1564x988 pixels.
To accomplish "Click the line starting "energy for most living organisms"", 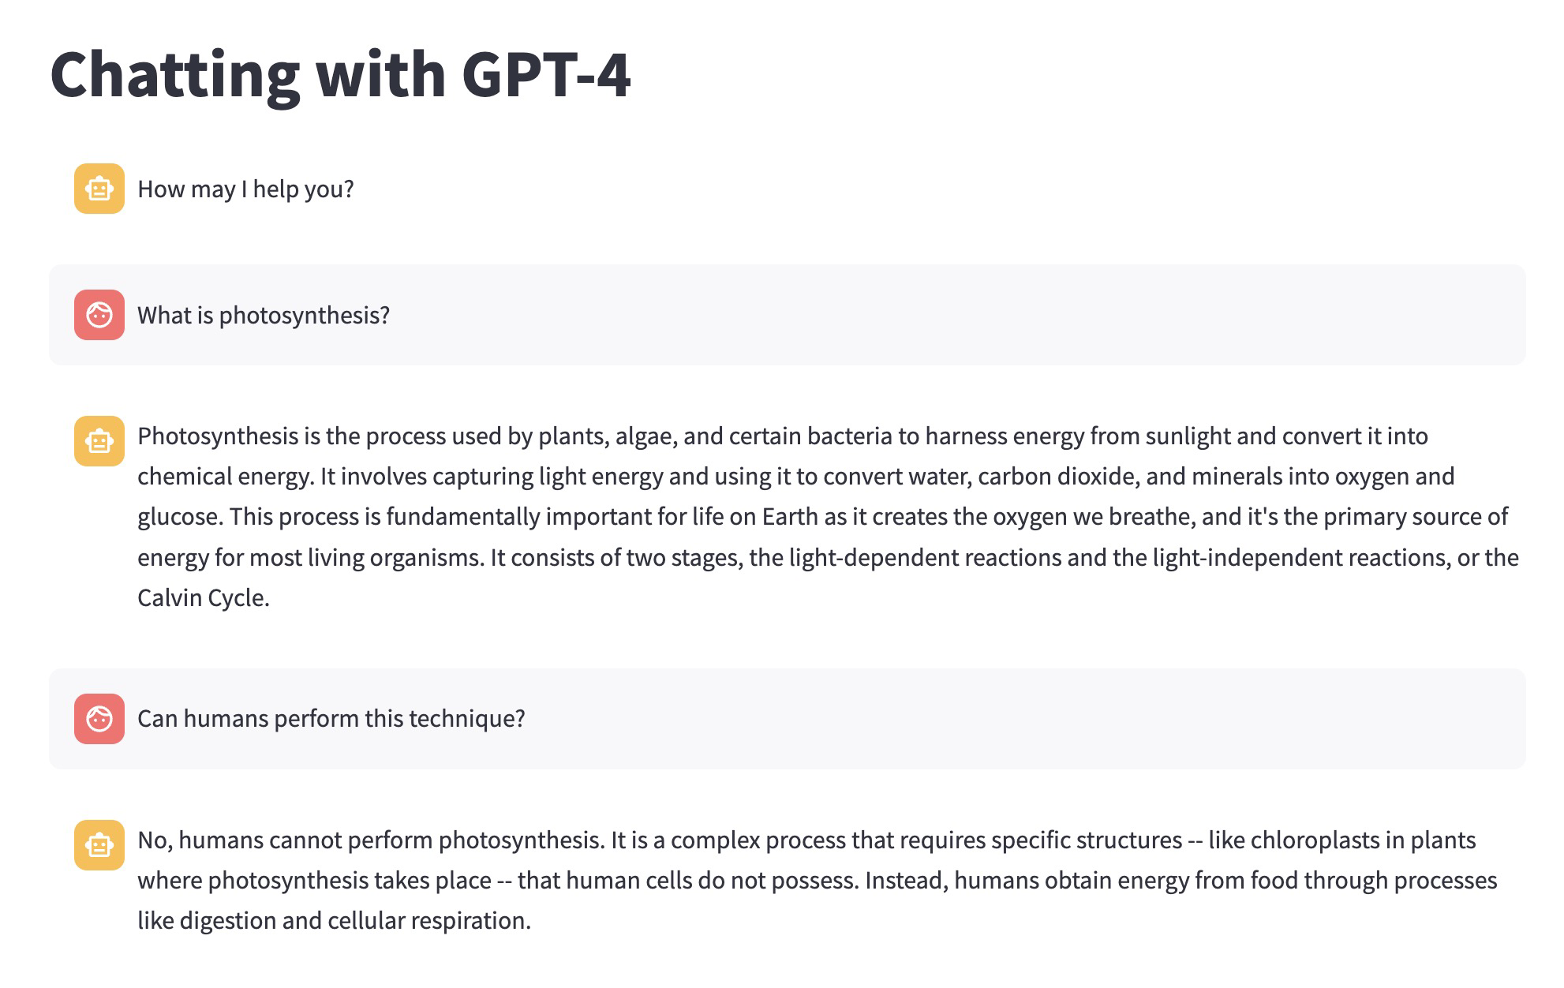I will (828, 558).
